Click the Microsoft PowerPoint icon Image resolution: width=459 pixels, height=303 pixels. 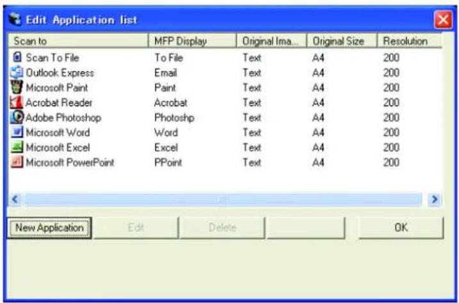point(17,162)
